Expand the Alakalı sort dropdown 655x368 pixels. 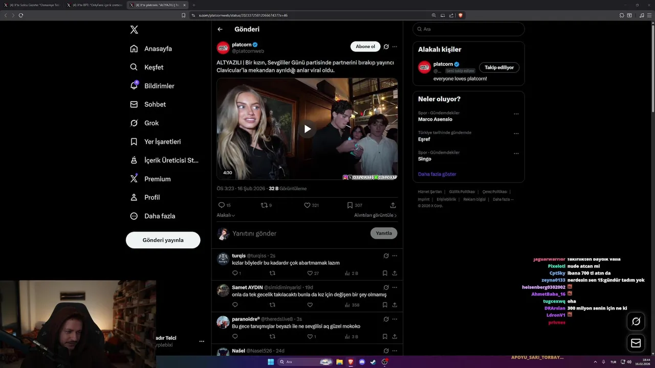click(x=226, y=215)
